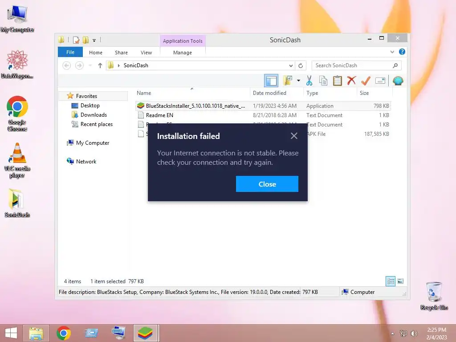This screenshot has width=456, height=342.
Task: Click the Search SonicDash input field
Action: [x=352, y=65]
